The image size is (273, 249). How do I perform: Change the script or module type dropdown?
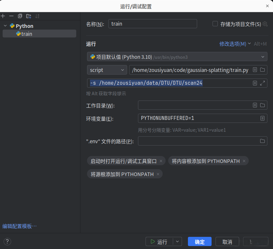(x=107, y=70)
